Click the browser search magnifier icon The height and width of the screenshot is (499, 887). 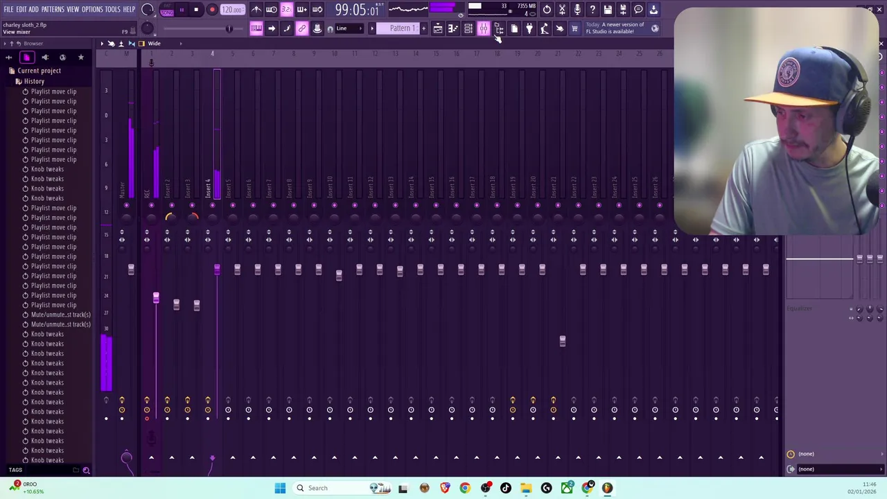tap(86, 471)
